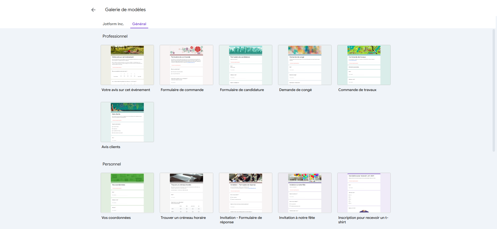This screenshot has width=497, height=229.
Task: Click the Trouver un créneau horaire label
Action: [183, 218]
